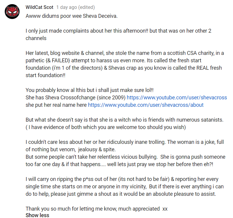Click the 'Awww didums' opening line

pos(71,16)
